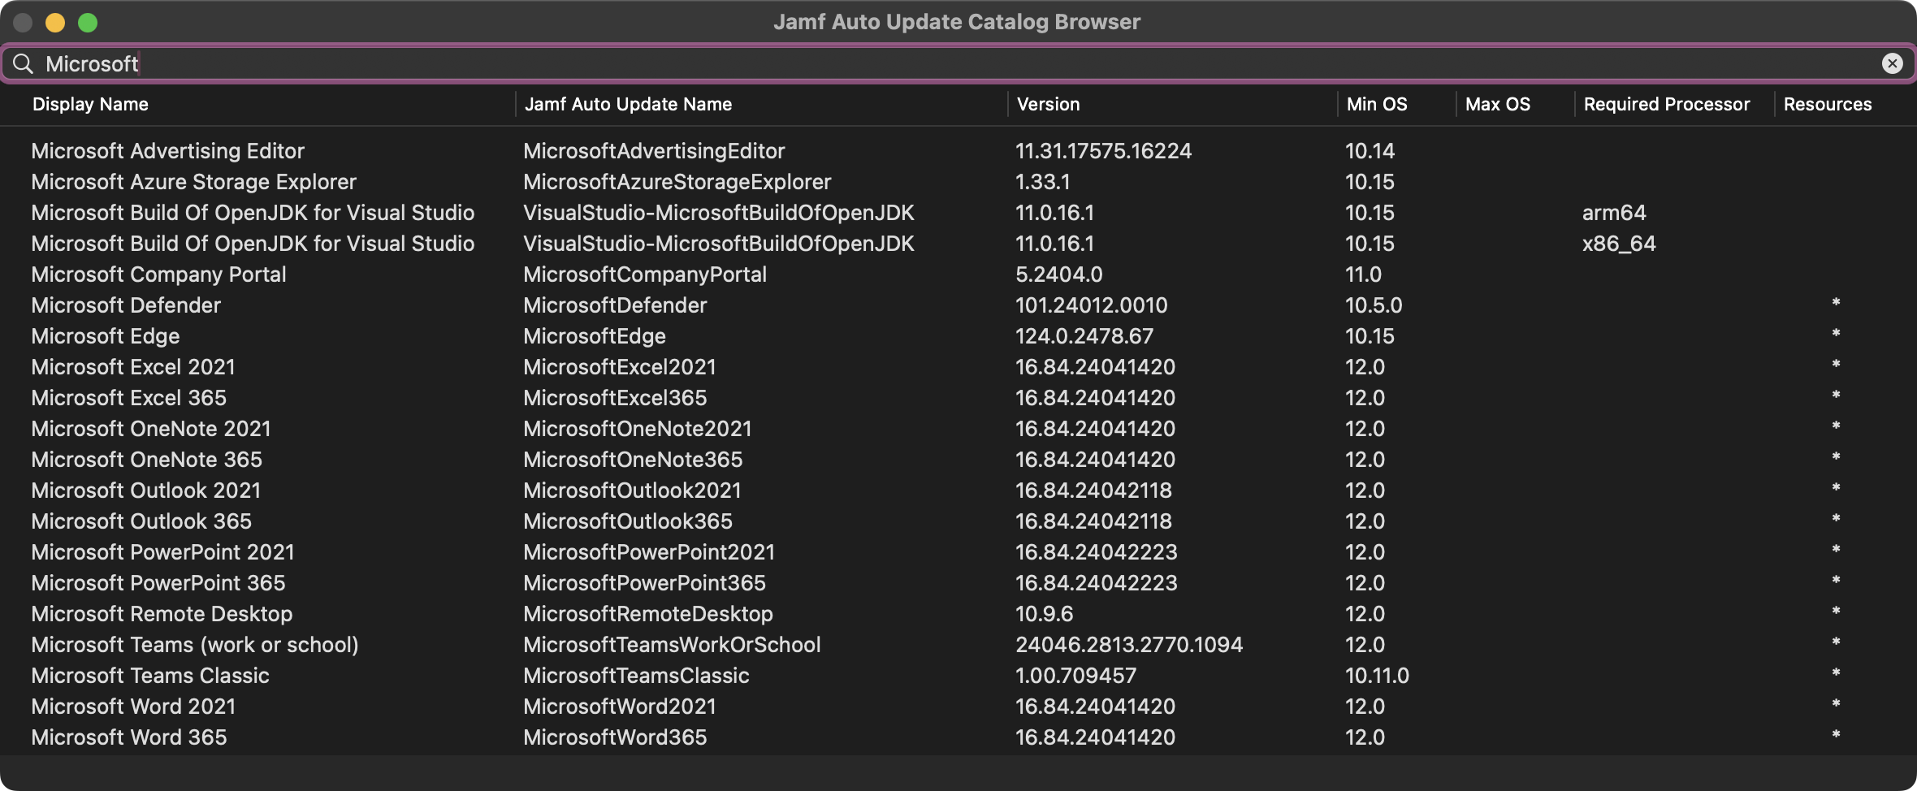This screenshot has width=1917, height=791.
Task: Click the MicrosoftCompanyPortal auto update name
Action: pyautogui.click(x=645, y=274)
